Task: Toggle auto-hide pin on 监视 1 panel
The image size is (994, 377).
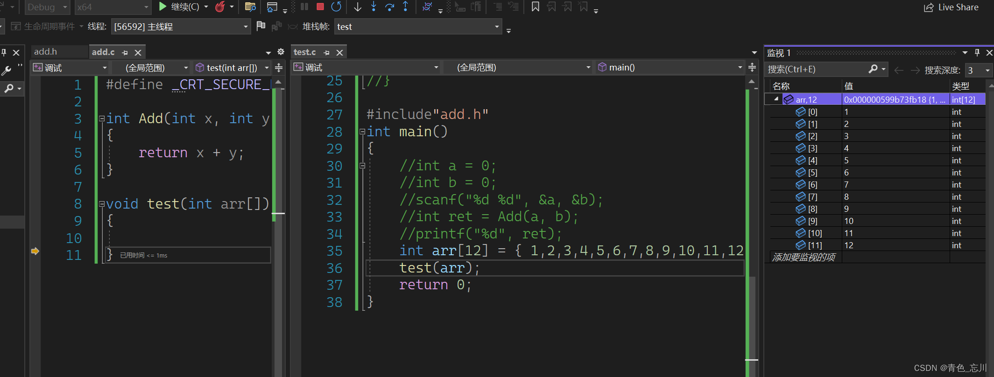Action: (977, 53)
